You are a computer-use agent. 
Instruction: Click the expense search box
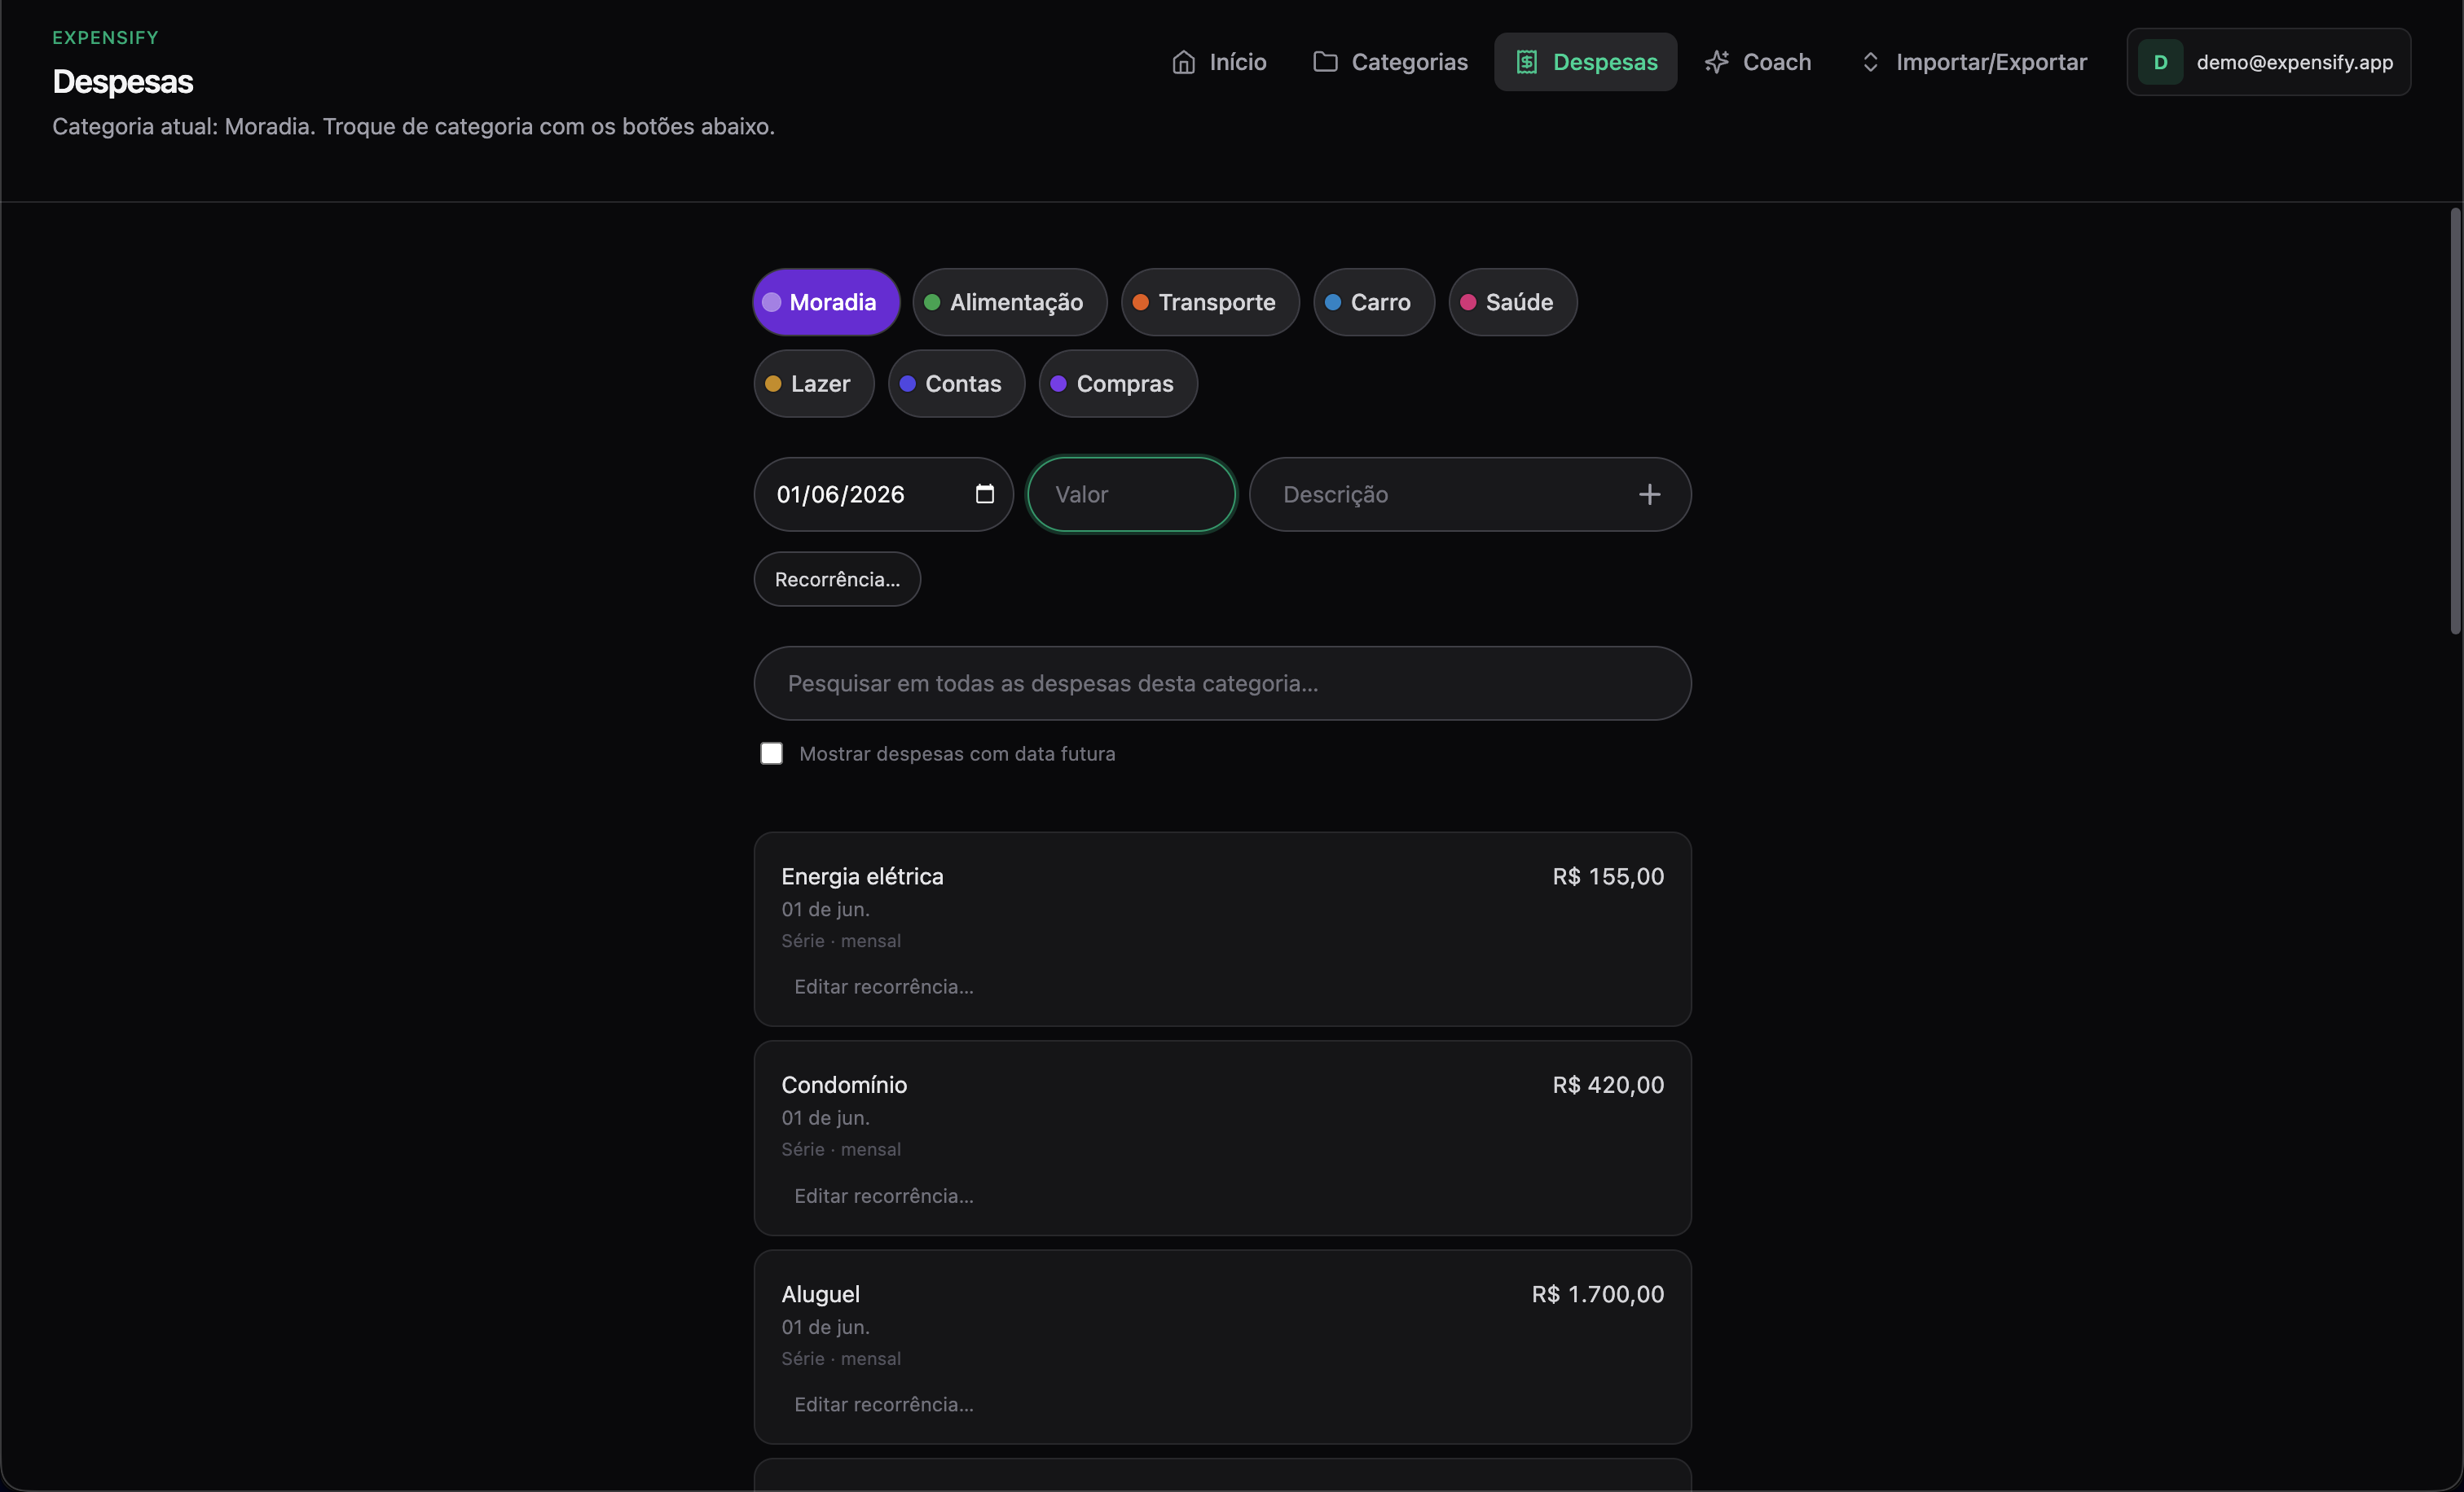tap(1222, 683)
